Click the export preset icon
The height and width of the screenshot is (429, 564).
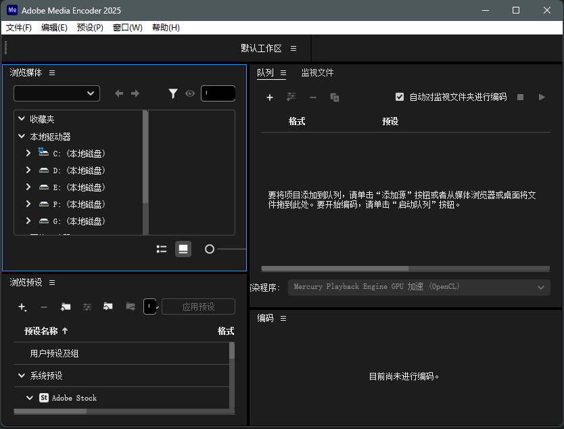[x=129, y=307]
